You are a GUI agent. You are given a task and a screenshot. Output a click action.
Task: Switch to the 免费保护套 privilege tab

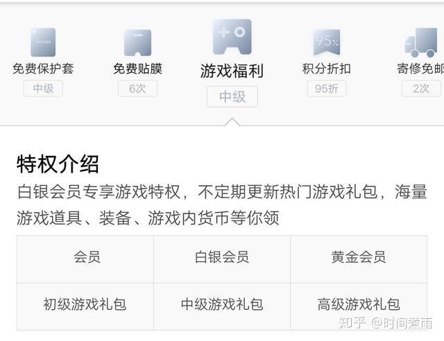click(x=43, y=69)
